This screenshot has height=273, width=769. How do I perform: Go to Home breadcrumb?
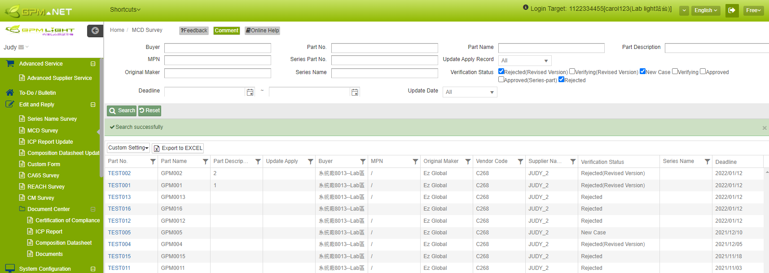[117, 30]
